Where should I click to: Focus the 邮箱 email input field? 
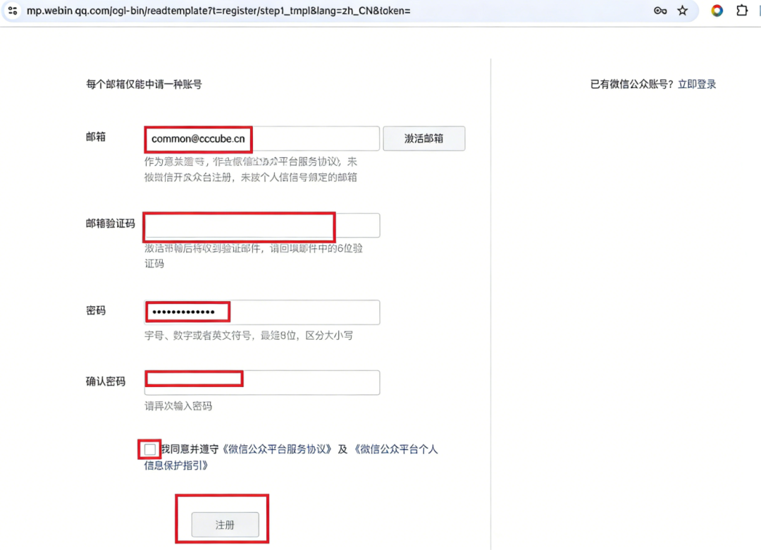coord(262,138)
